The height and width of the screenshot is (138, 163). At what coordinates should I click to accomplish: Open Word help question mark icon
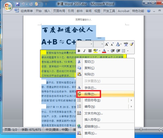coord(149,11)
